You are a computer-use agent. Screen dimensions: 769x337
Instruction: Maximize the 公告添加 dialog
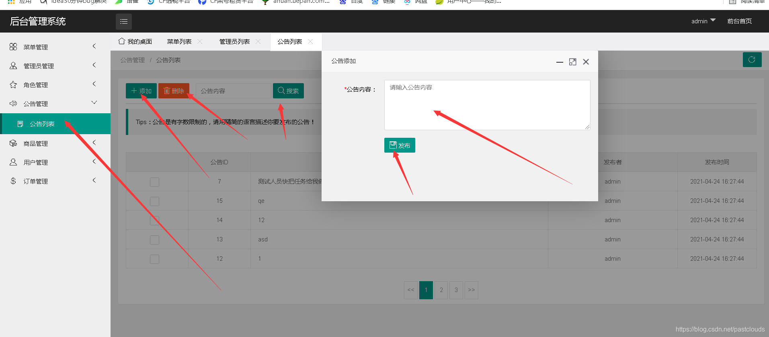click(x=573, y=62)
